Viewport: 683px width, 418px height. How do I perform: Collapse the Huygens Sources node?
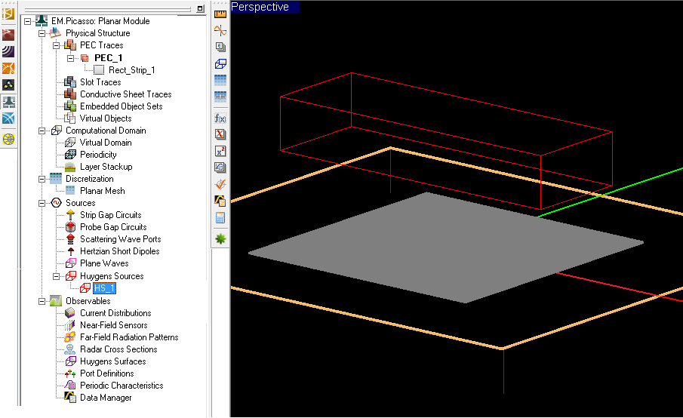56,276
